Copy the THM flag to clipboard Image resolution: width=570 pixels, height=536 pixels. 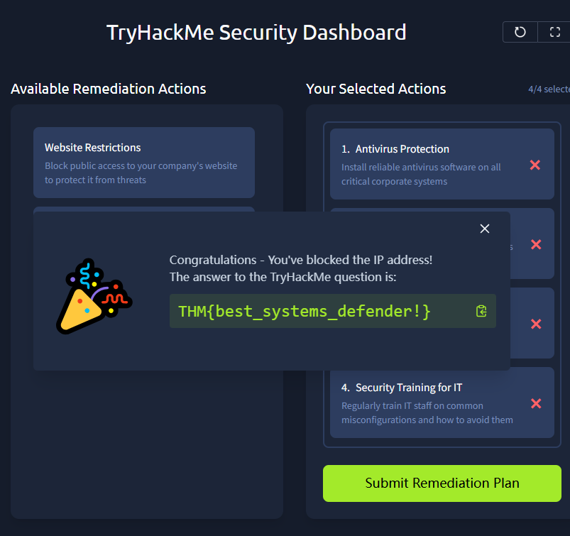tap(481, 311)
